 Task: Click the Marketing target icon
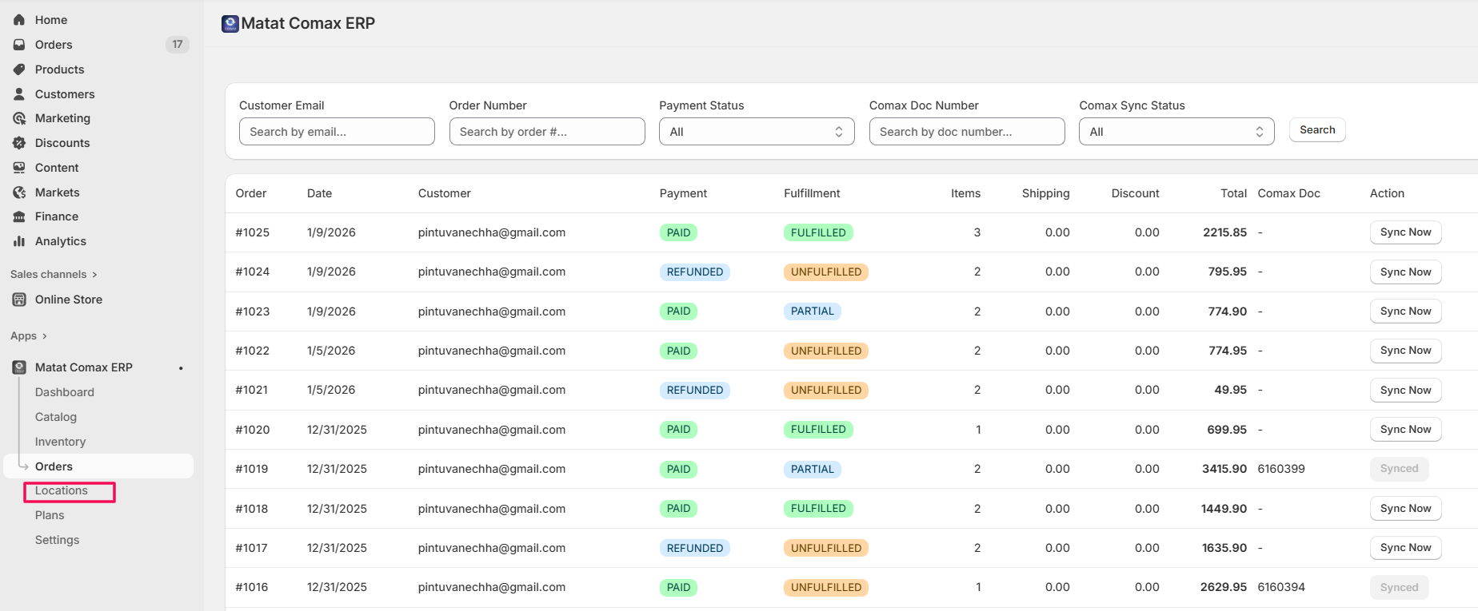tap(19, 118)
